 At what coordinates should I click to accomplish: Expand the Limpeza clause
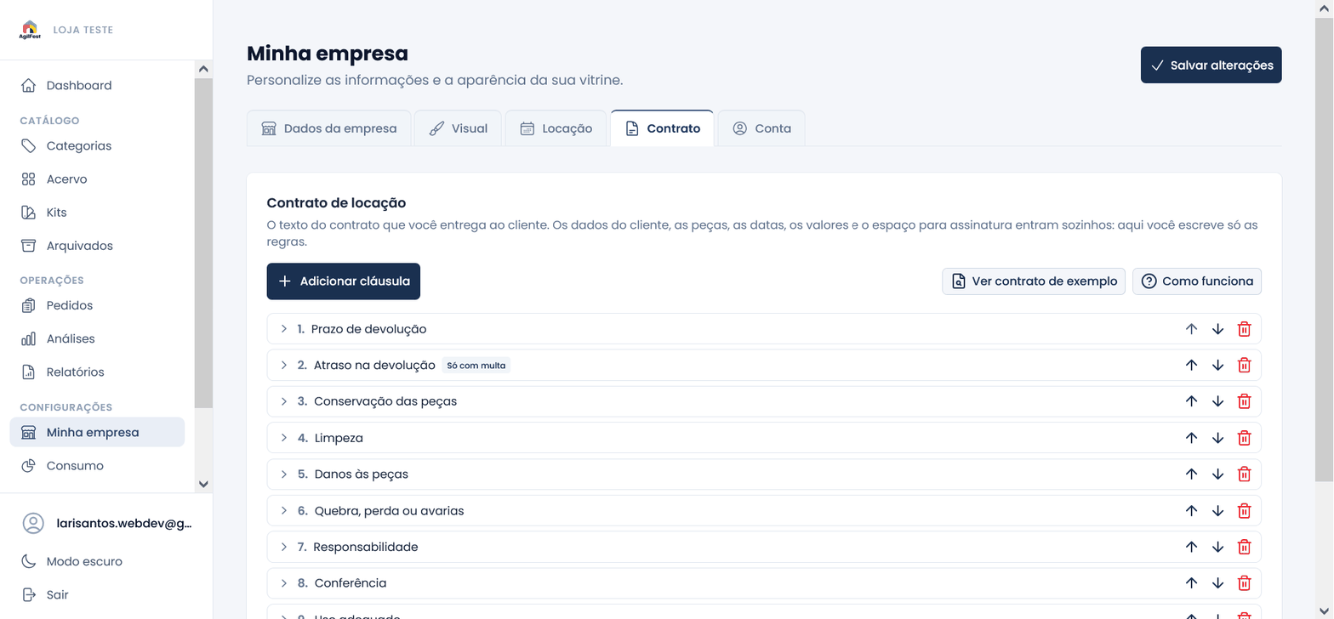coord(284,438)
